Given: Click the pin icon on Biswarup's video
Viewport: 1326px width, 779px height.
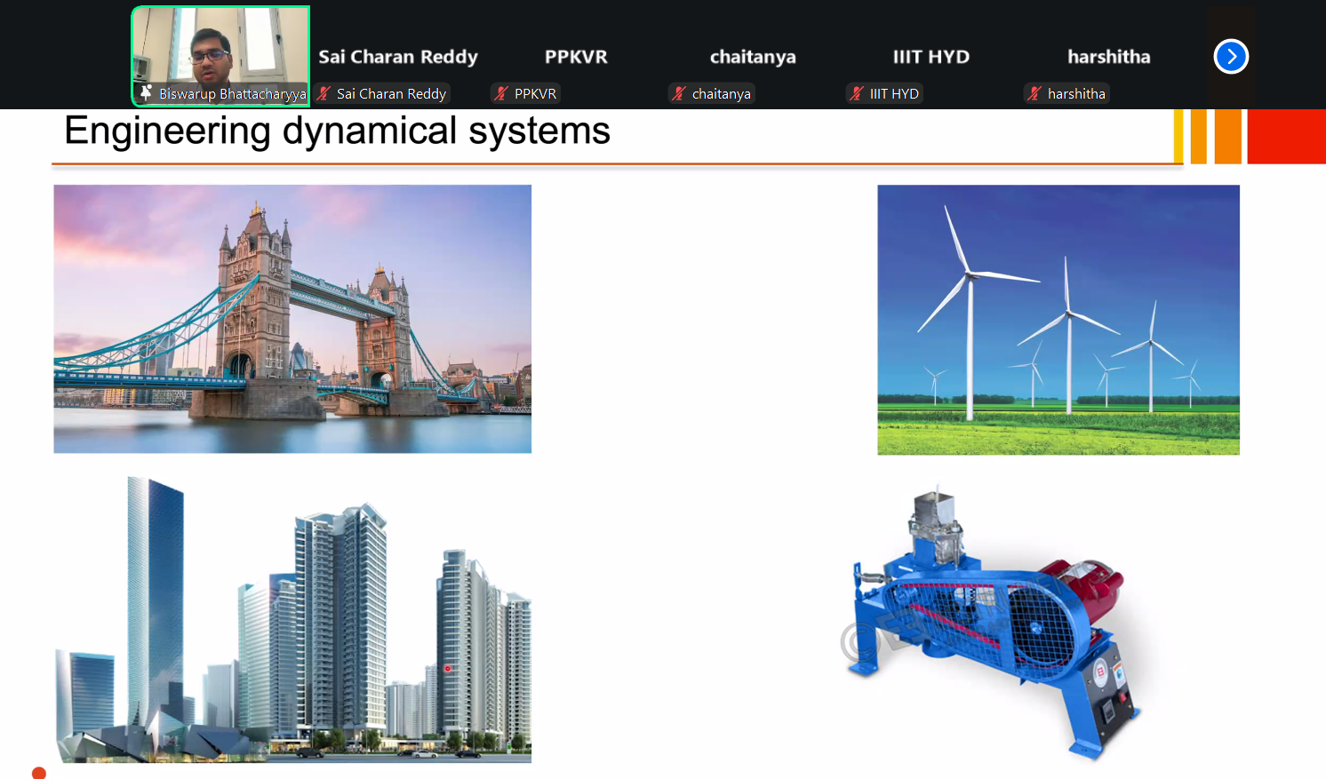Looking at the screenshot, I should point(146,92).
